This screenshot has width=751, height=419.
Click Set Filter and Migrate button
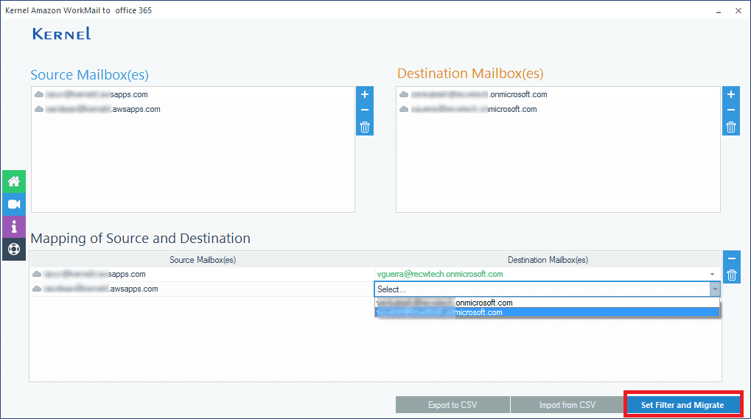click(682, 405)
